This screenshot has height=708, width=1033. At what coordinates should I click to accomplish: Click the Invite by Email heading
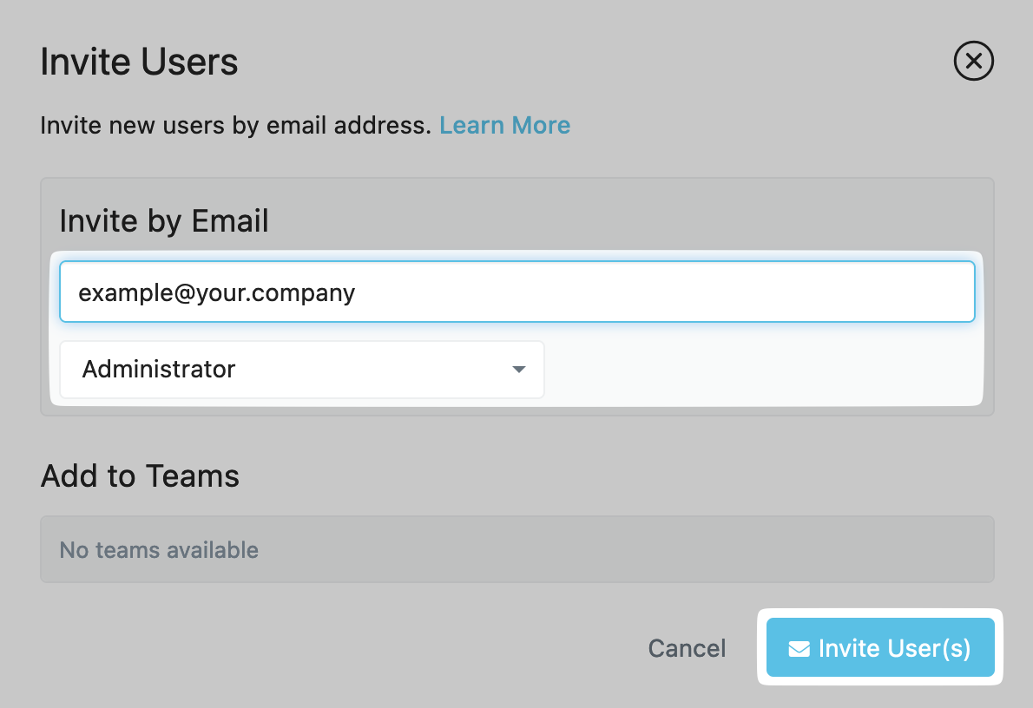(164, 220)
